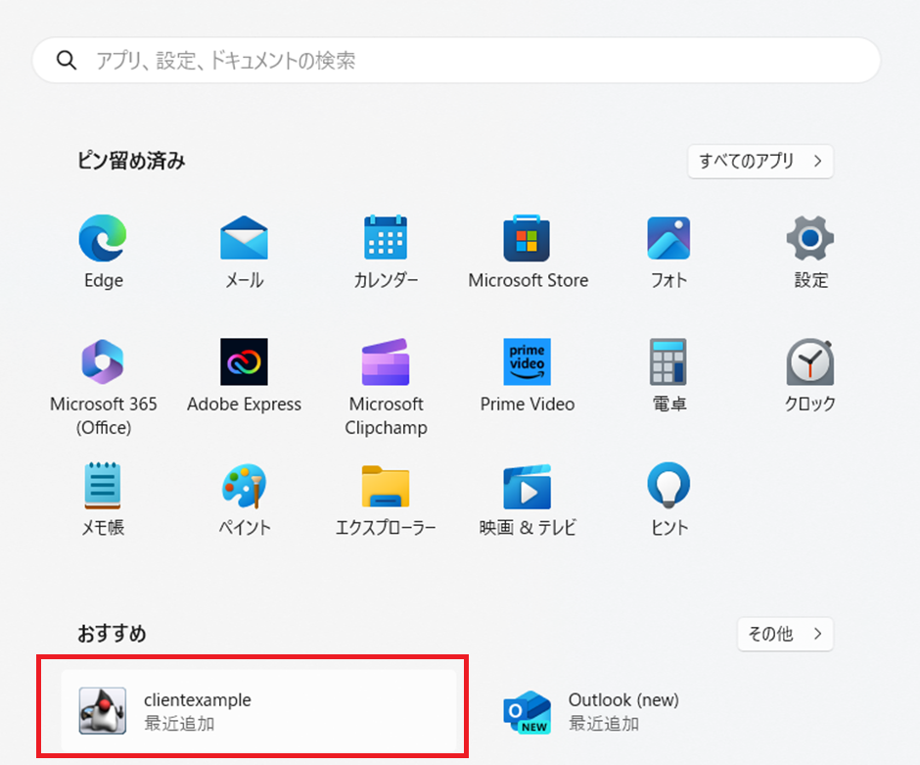Click 最近追加 under clientexample
Image resolution: width=920 pixels, height=765 pixels.
click(179, 723)
